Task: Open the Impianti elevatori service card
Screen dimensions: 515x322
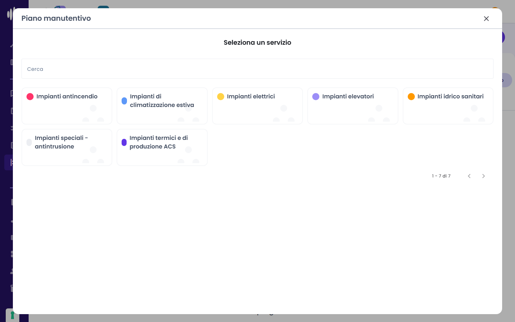Action: point(353,106)
